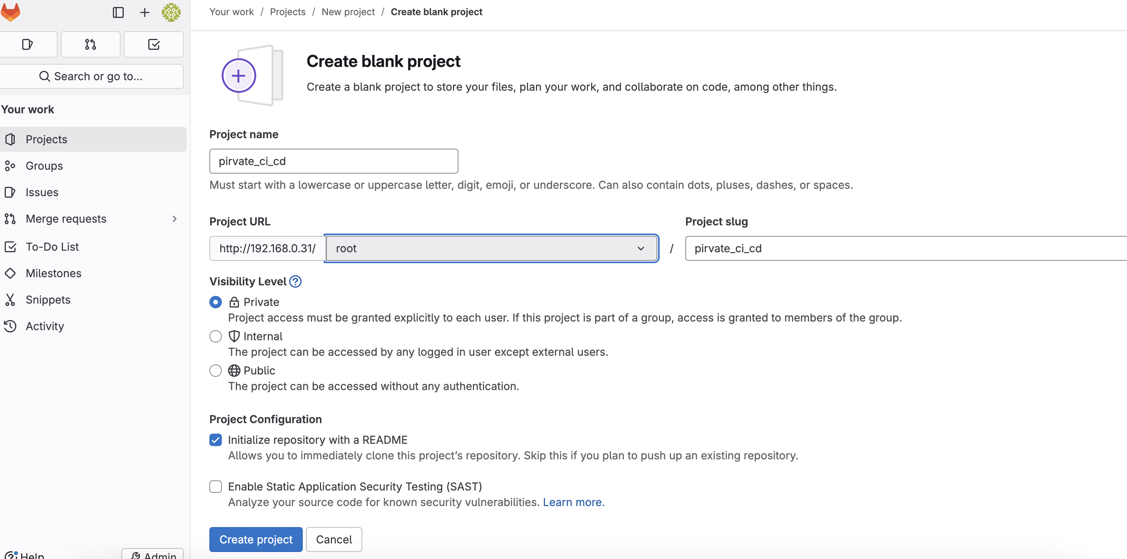This screenshot has width=1127, height=559.
Task: Click the Create project button
Action: (256, 539)
